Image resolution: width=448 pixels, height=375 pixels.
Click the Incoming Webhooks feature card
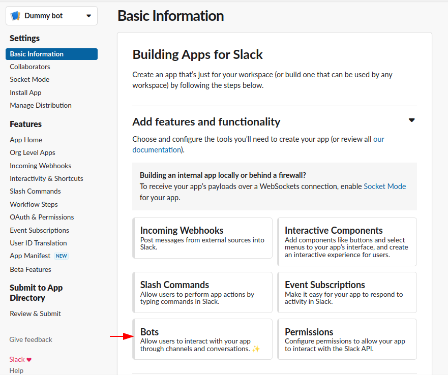(202, 238)
